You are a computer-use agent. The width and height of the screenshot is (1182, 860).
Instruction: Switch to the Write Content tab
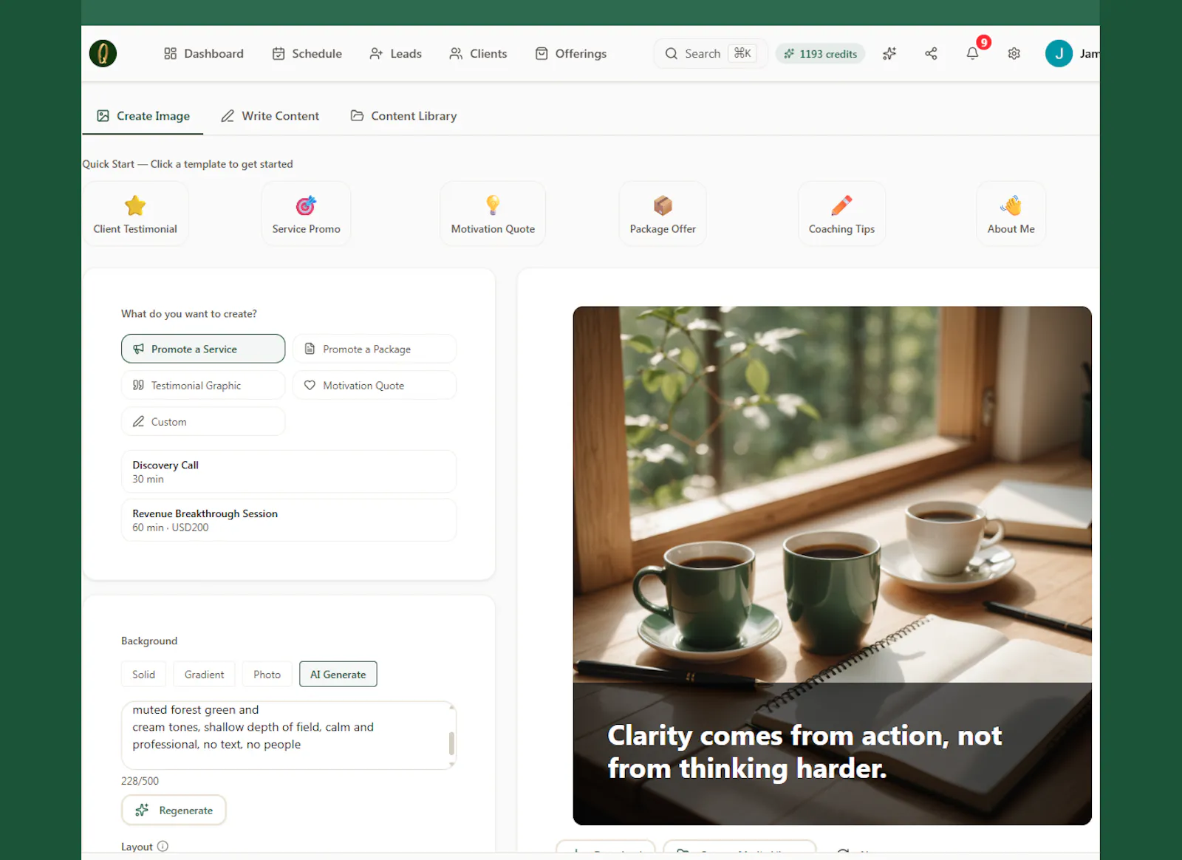[270, 116]
